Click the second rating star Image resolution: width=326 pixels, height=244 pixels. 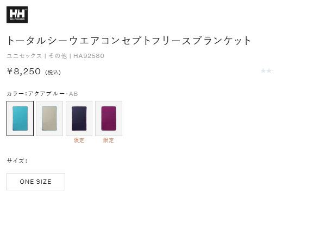click(x=269, y=71)
